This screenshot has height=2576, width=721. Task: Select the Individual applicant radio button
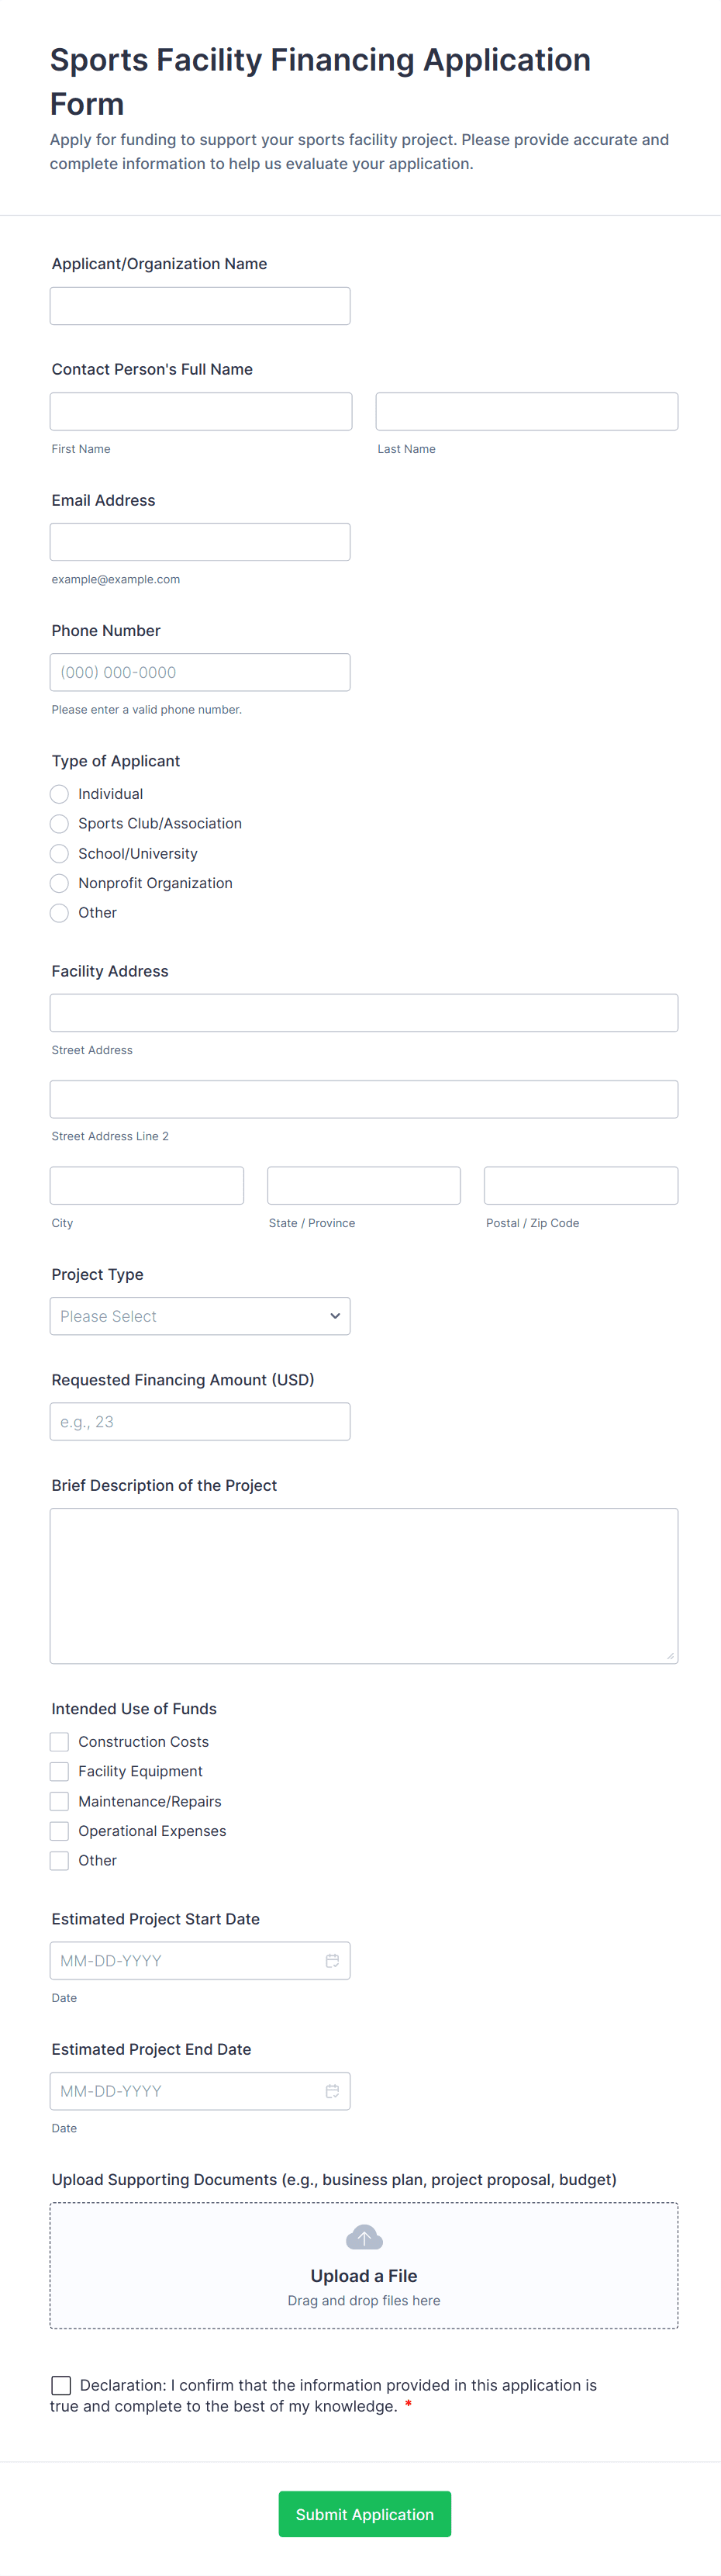coord(59,793)
